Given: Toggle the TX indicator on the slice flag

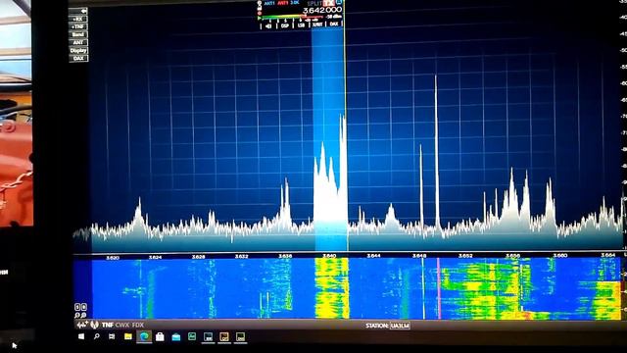Looking at the screenshot, I should click(x=329, y=3).
